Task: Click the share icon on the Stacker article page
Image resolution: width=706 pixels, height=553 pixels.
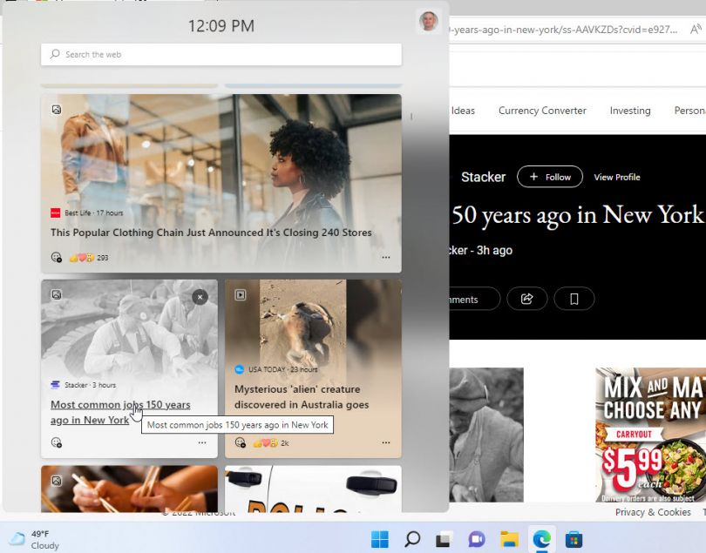Action: 527,299
